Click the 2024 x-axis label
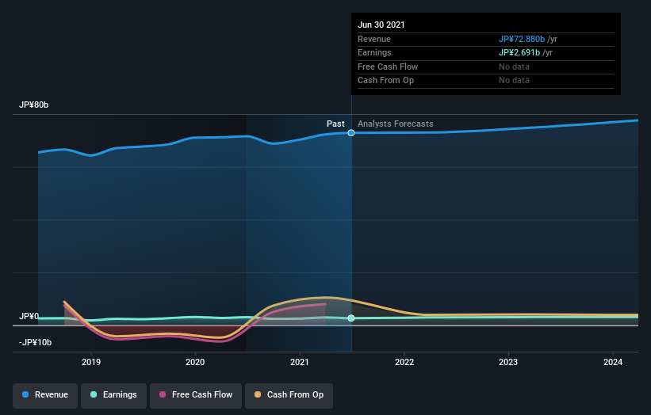 [x=613, y=362]
